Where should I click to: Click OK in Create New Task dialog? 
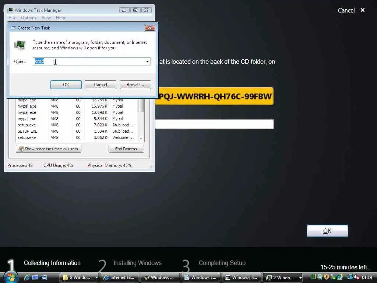coord(66,85)
